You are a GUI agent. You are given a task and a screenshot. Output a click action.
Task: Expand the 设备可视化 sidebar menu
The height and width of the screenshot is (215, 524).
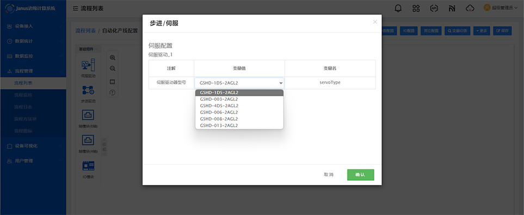33,146
